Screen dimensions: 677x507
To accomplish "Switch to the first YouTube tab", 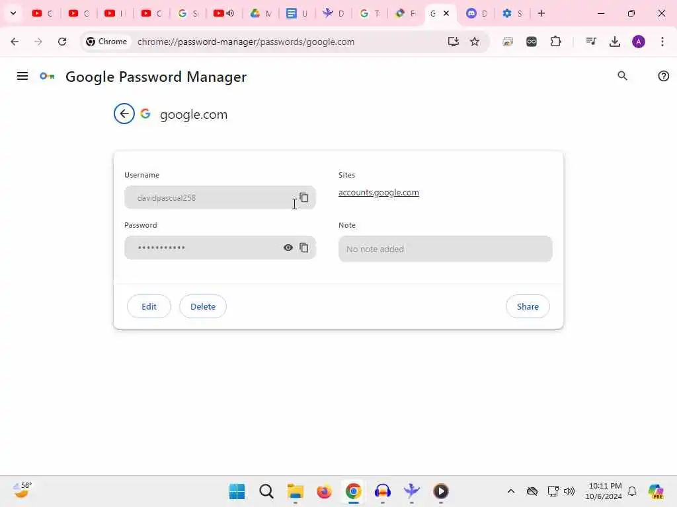I will [43, 13].
